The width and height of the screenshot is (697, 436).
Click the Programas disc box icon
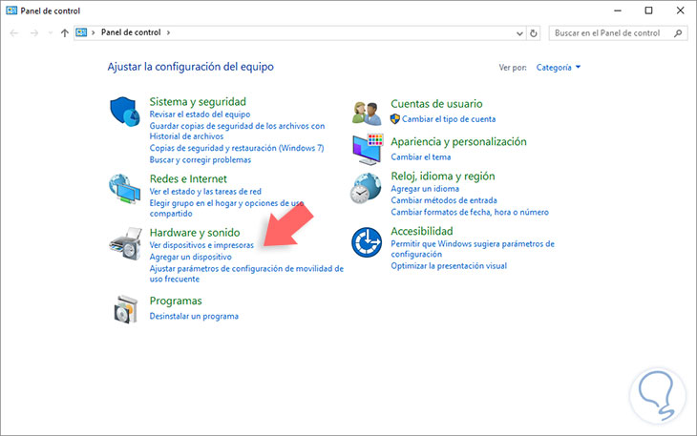(125, 309)
